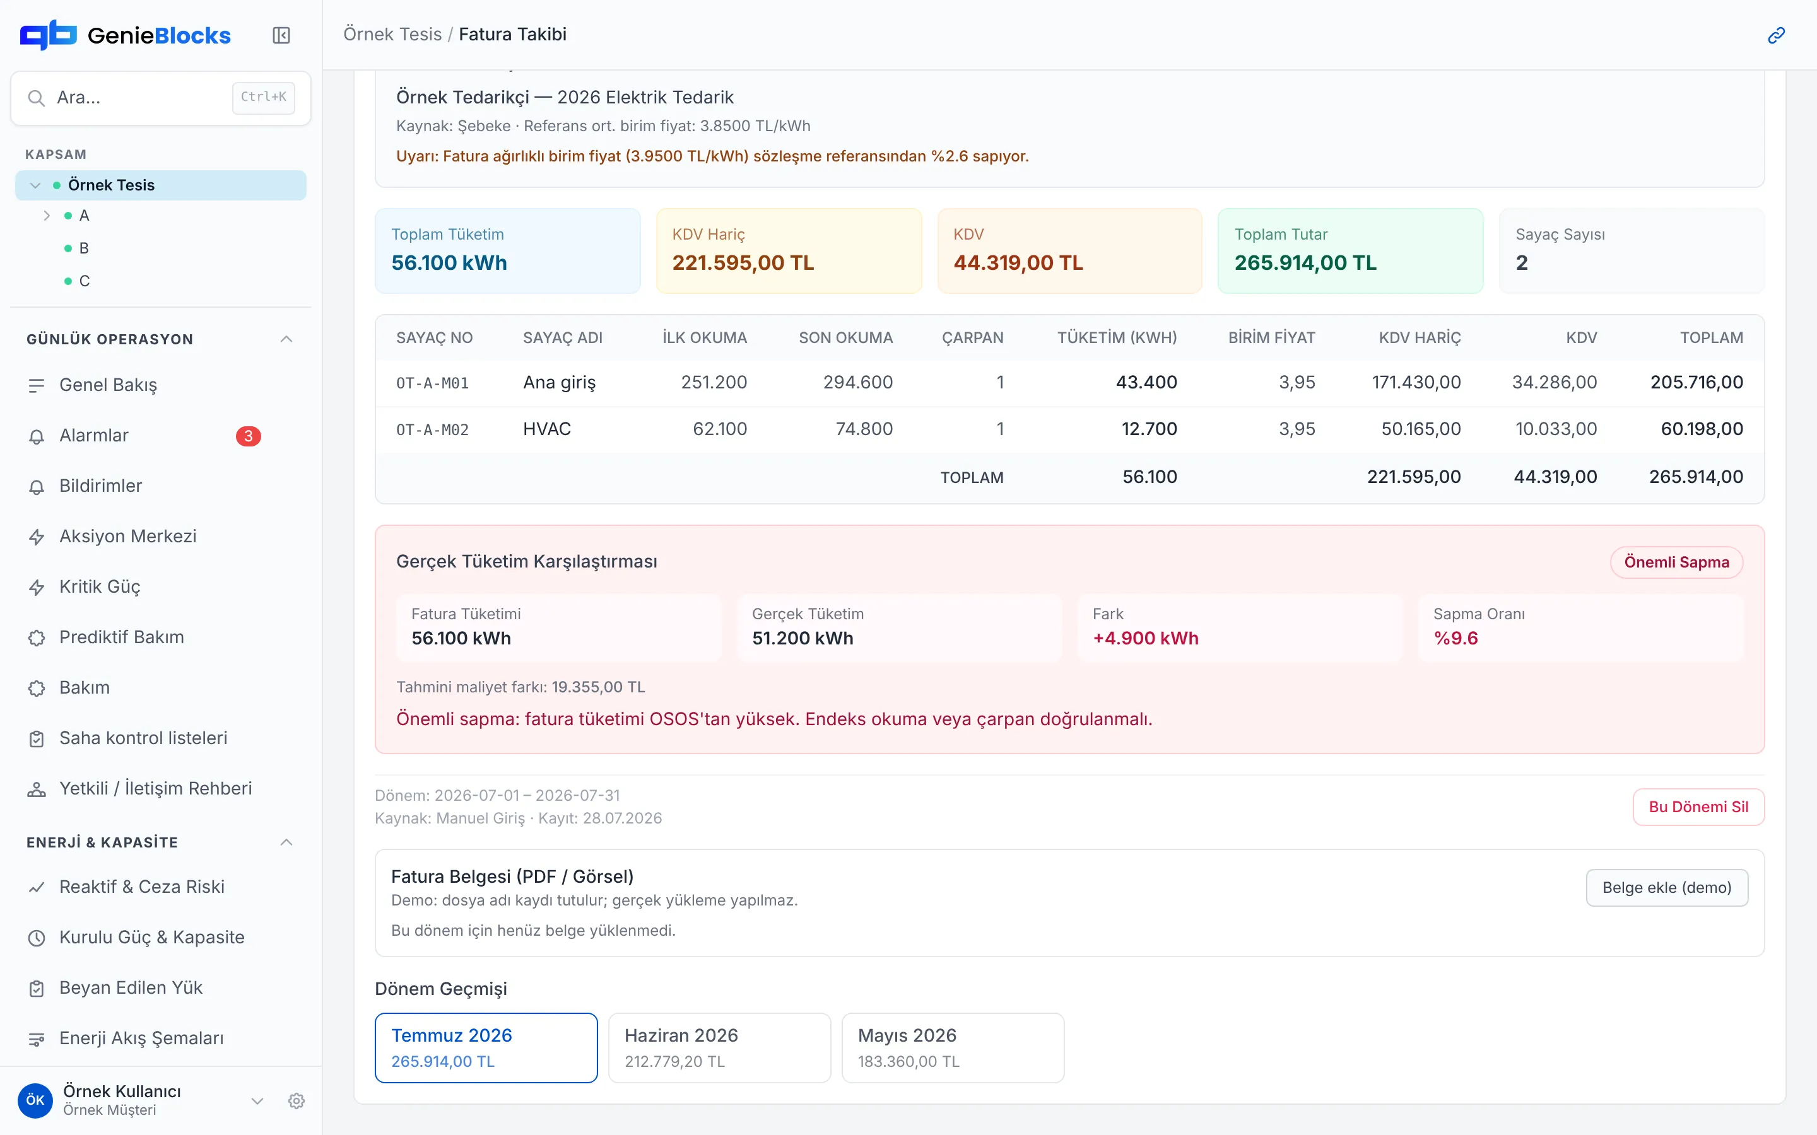Click the alarm count badge 3
Viewport: 1817px width, 1135px height.
(x=249, y=436)
